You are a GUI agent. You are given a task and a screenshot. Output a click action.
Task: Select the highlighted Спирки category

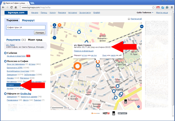[x=14, y=85]
